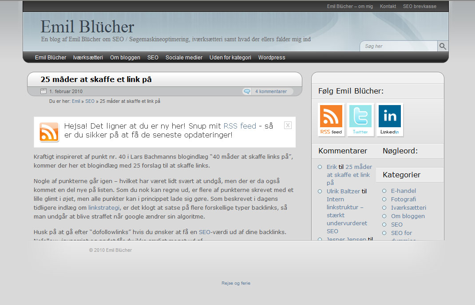Open the LinkedIn profile icon
Viewport: 475px width, 305px height.
coord(390,120)
